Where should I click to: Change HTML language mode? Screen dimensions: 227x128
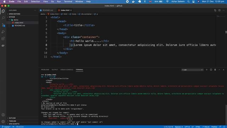(x=198, y=127)
